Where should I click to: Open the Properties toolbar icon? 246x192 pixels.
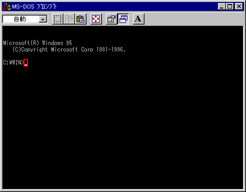tap(111, 19)
